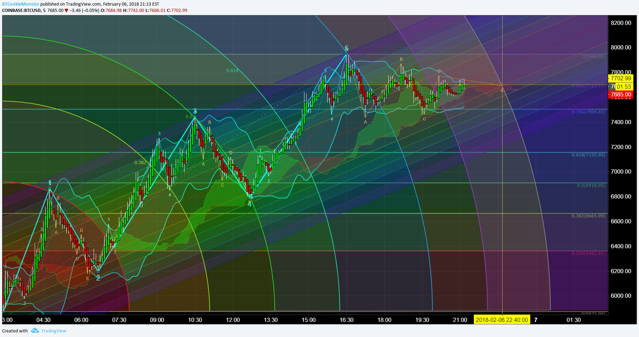This screenshot has height=337, width=639.
Task: Click the 09:00 time axis label
Action: 157,320
